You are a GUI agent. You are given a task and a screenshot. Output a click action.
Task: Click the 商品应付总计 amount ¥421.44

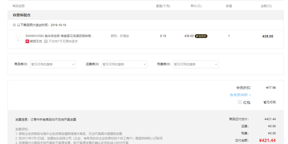tap(270, 119)
